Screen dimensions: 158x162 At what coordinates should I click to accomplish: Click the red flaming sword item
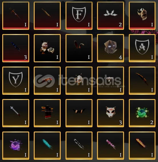coord(142,146)
